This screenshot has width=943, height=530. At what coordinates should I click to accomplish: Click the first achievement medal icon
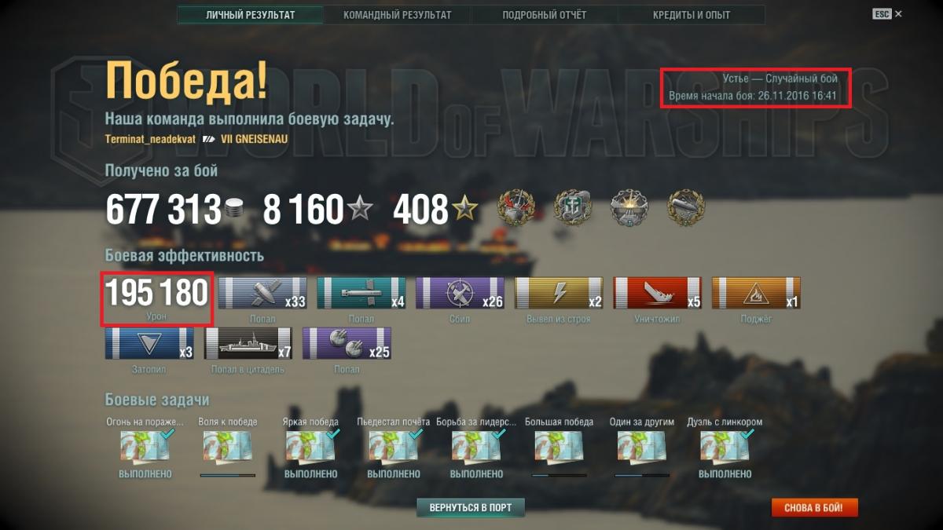517,207
